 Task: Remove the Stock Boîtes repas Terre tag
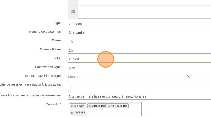pos(90,106)
